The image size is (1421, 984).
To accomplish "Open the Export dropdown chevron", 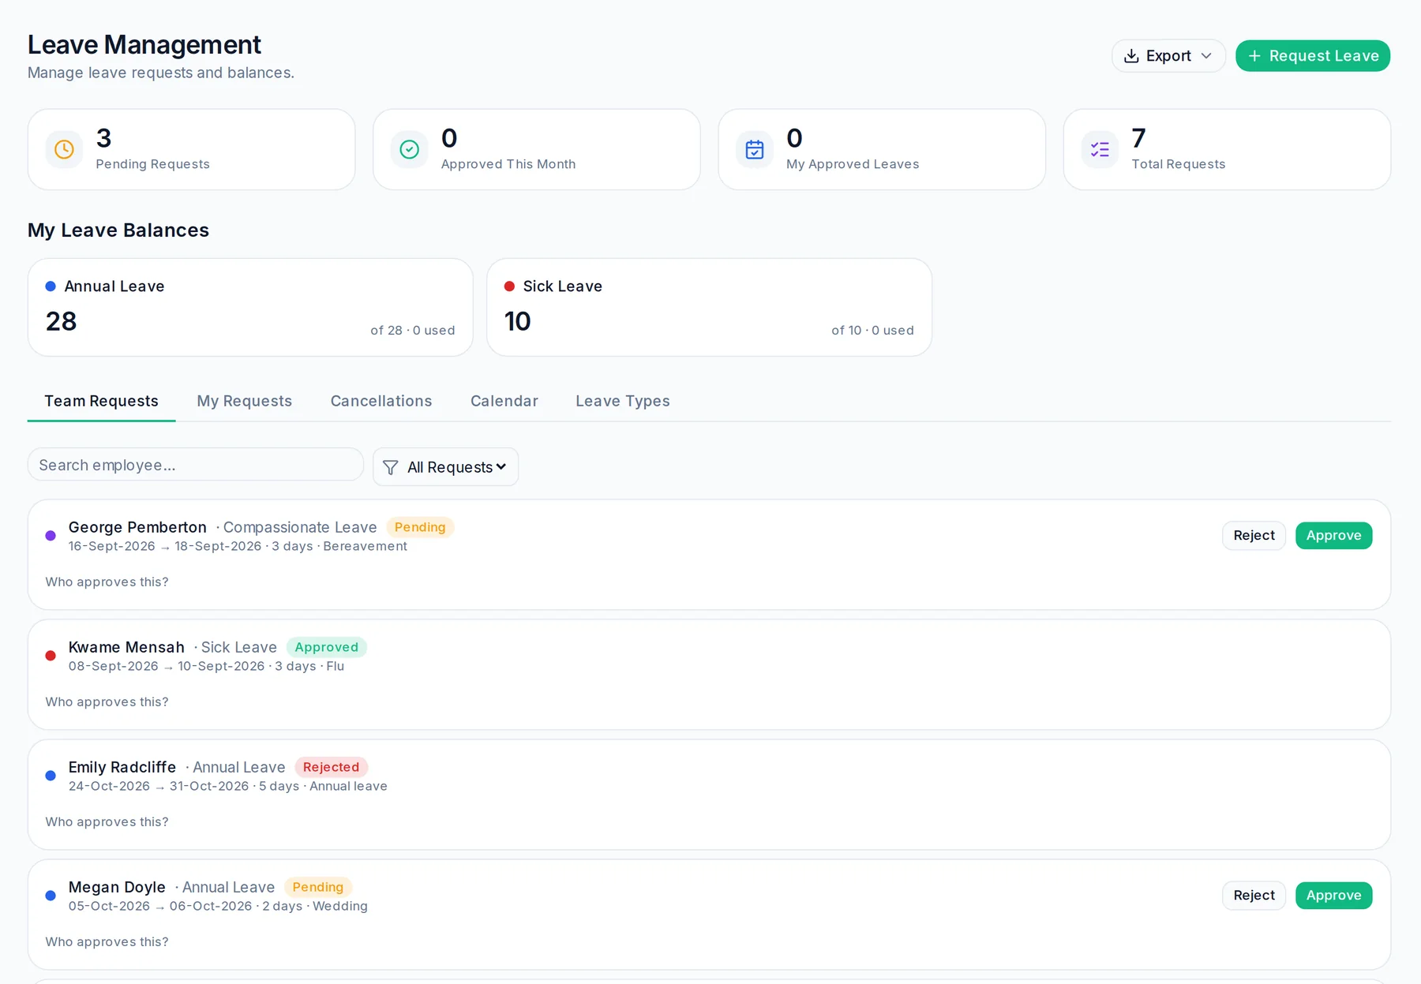I will click(x=1205, y=56).
